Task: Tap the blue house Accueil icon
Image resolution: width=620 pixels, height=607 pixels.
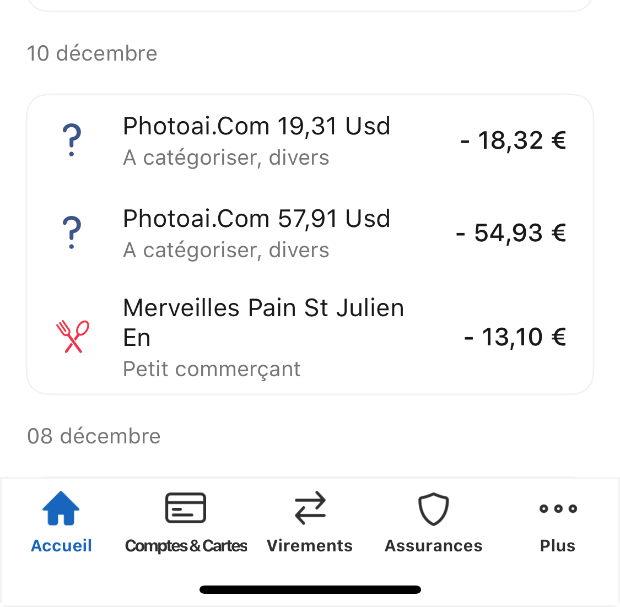Action: click(x=61, y=508)
